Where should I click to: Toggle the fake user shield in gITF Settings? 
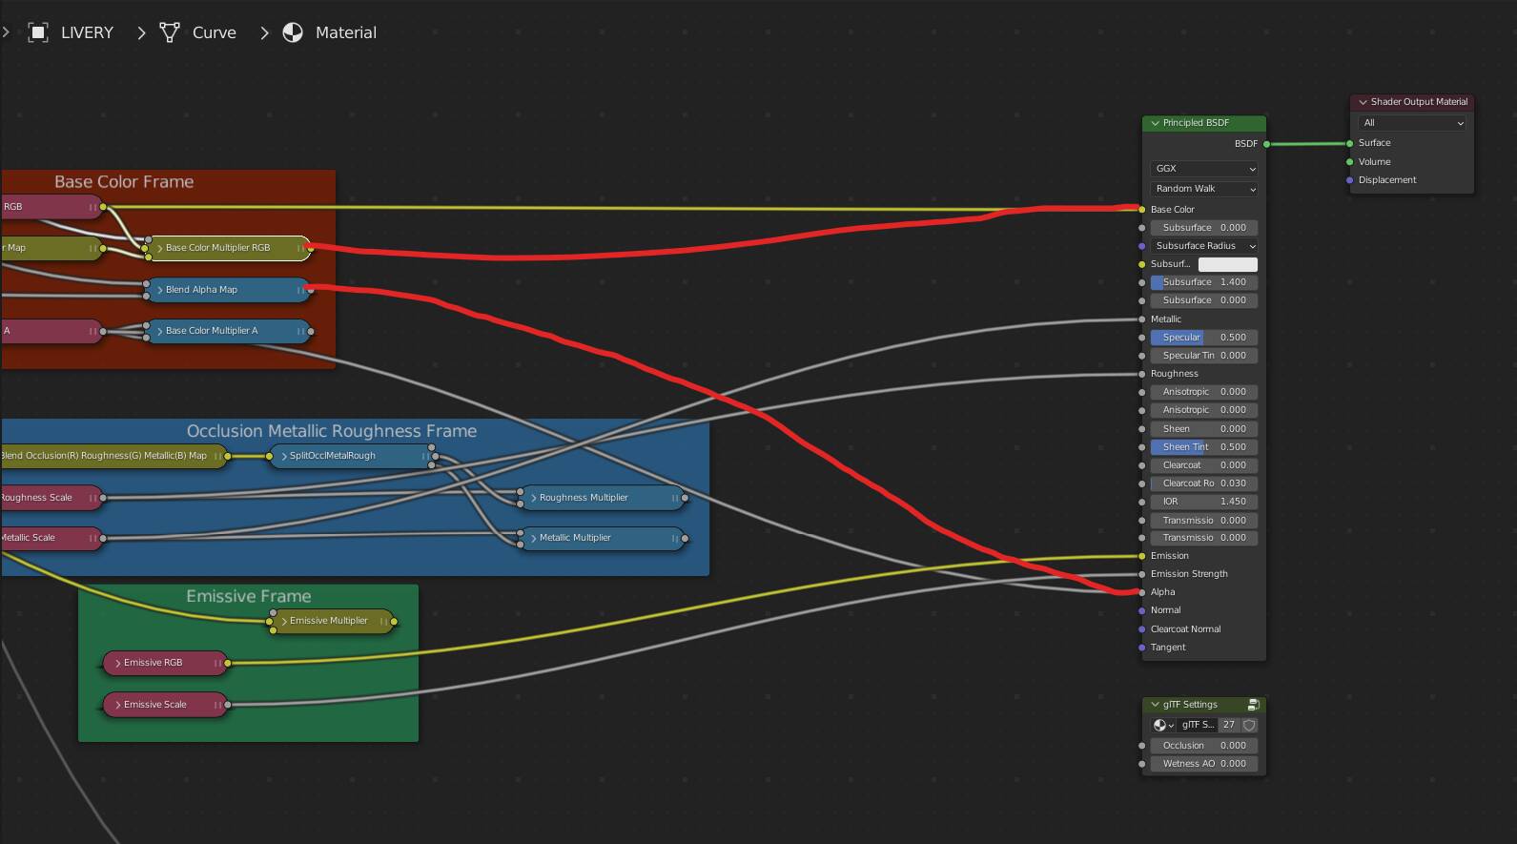1249,725
